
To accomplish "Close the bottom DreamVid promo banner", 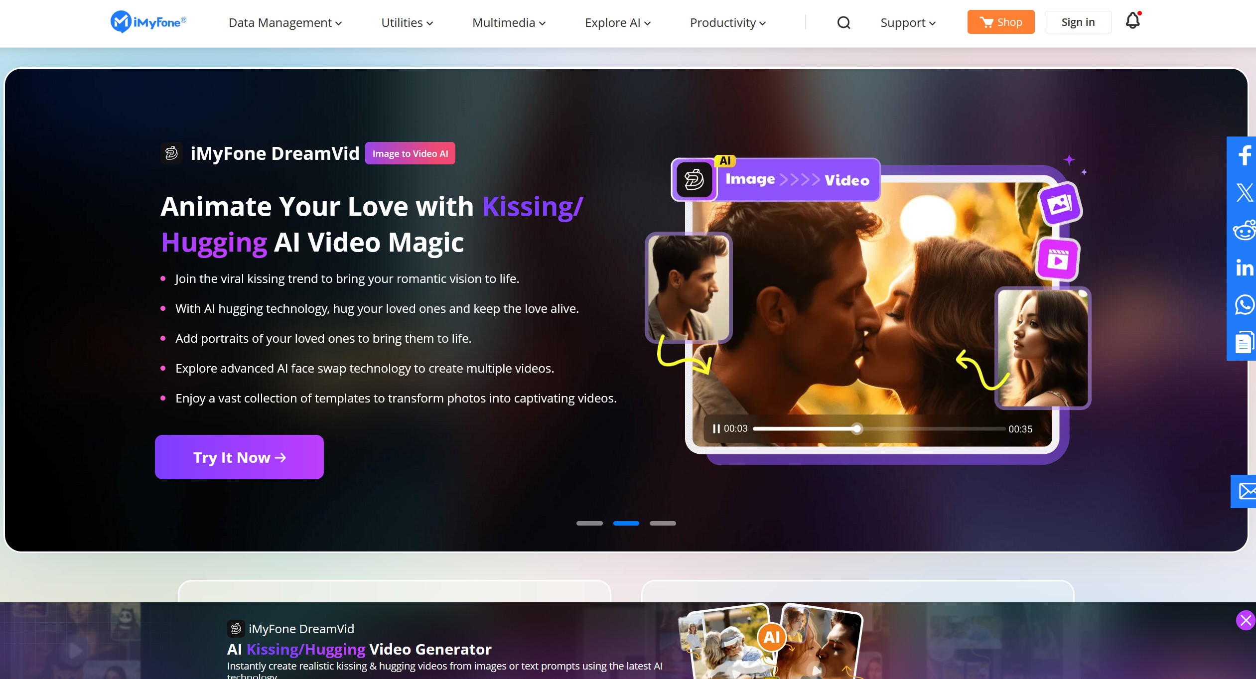I will [1246, 620].
